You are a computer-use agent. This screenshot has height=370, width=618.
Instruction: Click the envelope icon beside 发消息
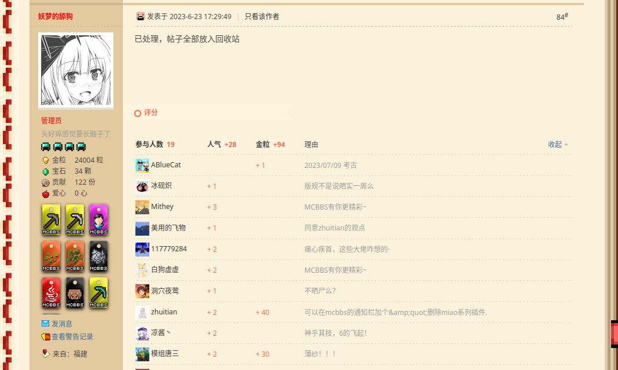45,324
